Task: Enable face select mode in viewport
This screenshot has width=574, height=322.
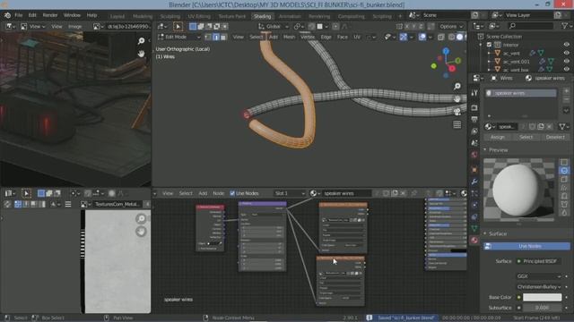Action: pyautogui.click(x=223, y=37)
